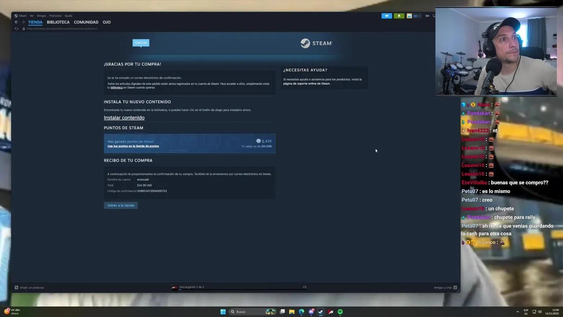Click the 1,439 points earned value
This screenshot has width=563, height=317.
click(x=267, y=141)
